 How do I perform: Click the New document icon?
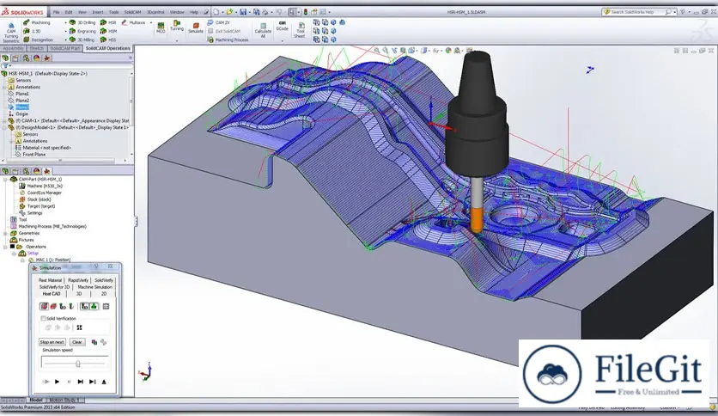(216, 12)
